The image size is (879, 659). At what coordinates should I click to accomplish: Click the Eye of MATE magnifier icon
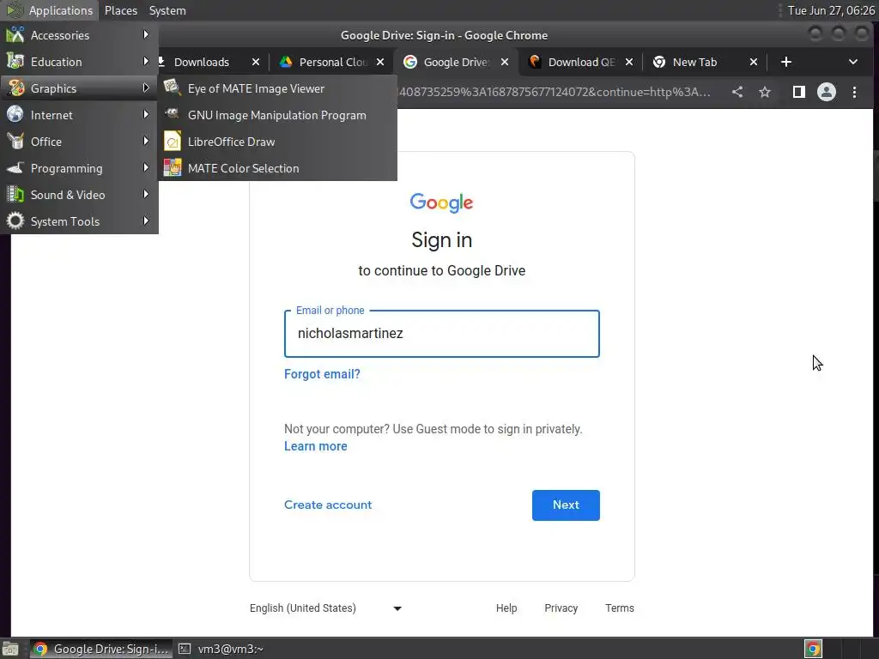point(172,88)
